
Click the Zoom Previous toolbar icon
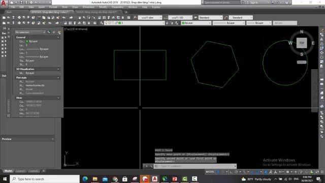point(93,18)
